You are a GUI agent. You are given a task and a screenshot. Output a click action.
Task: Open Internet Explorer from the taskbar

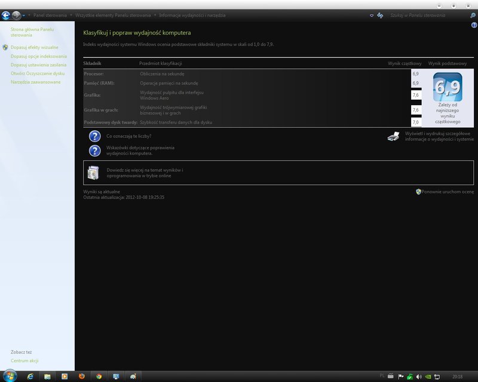(30, 376)
